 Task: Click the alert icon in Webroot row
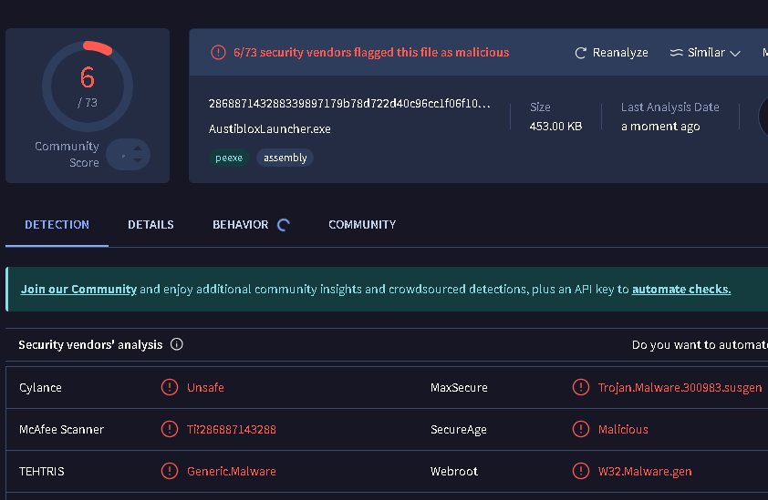(581, 471)
